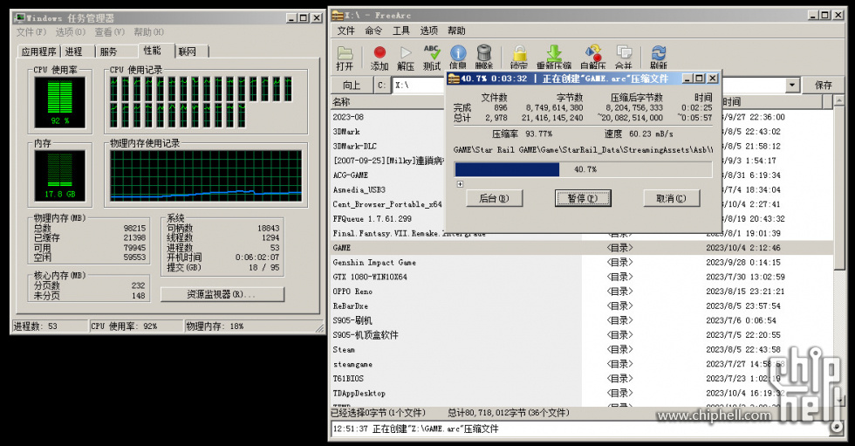The width and height of the screenshot is (855, 446).
Task: Select the OPPO Reno folder row
Action: 581,292
